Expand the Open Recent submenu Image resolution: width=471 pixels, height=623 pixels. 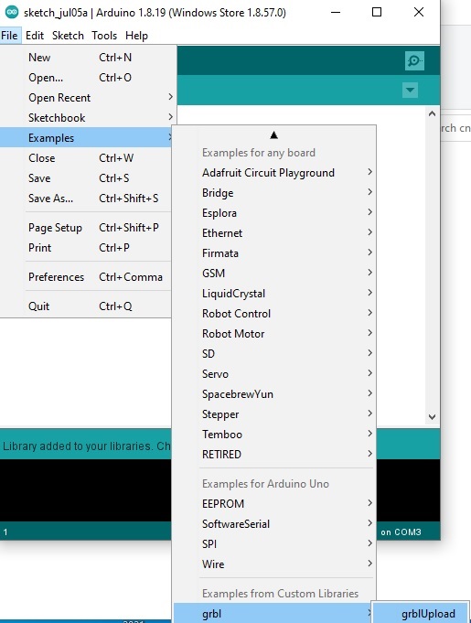88,98
